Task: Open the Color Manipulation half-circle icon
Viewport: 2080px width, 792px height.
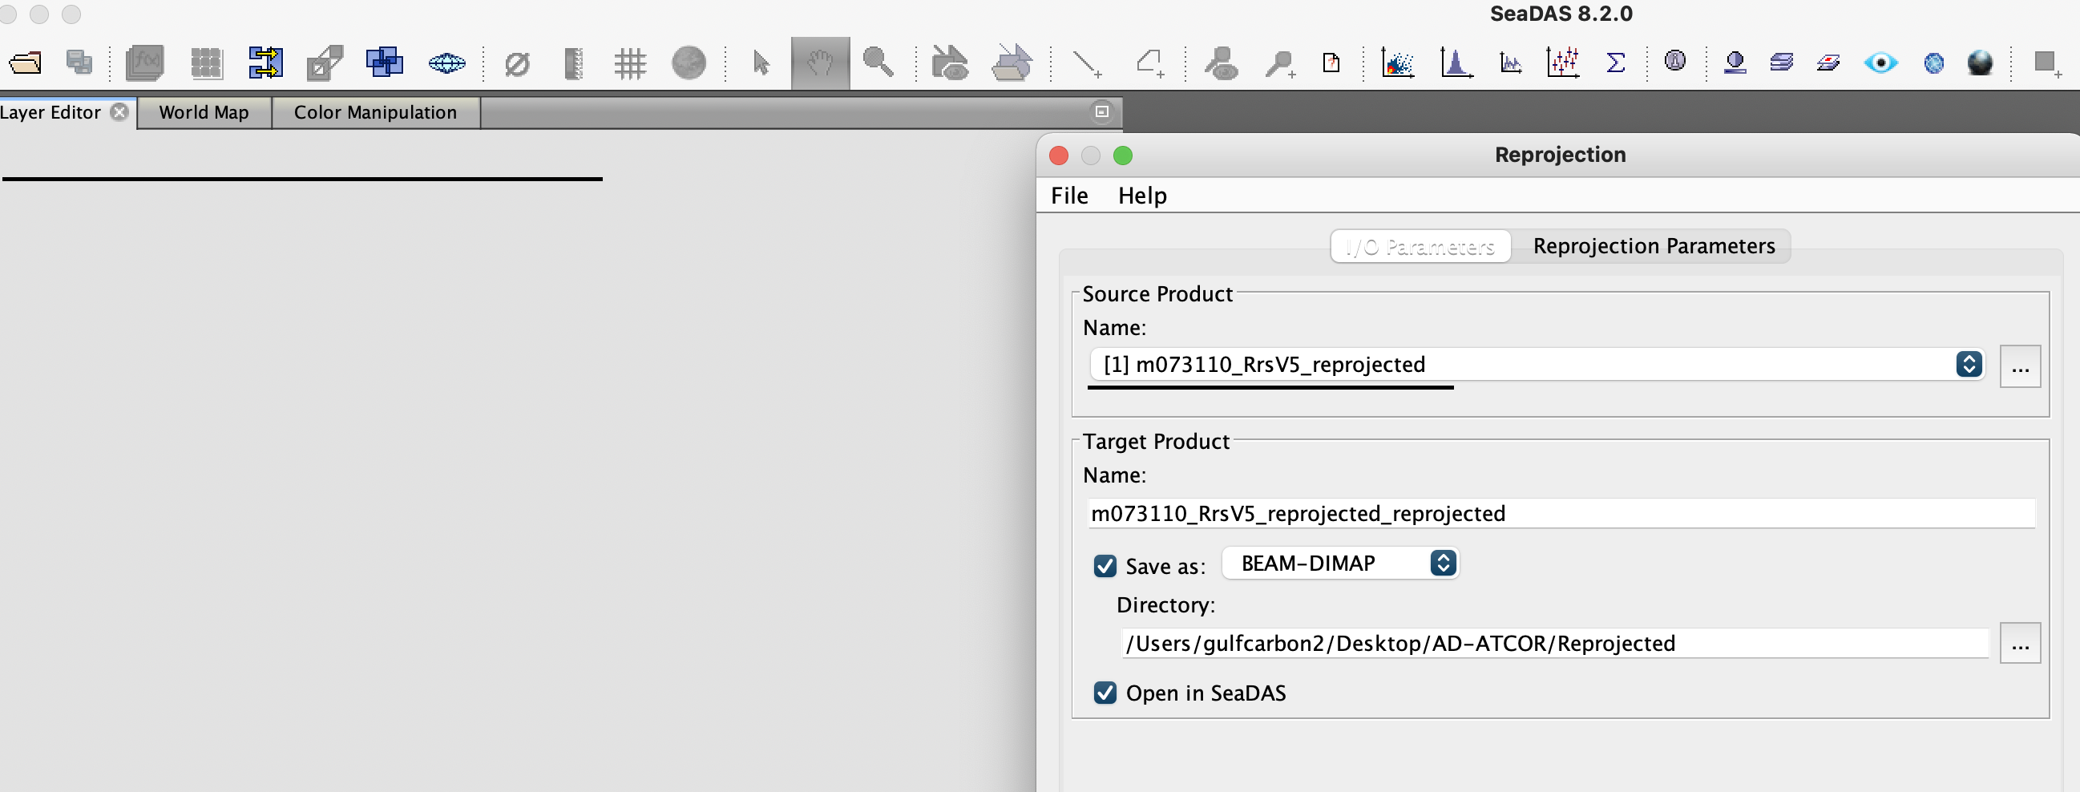Action: 1735,63
